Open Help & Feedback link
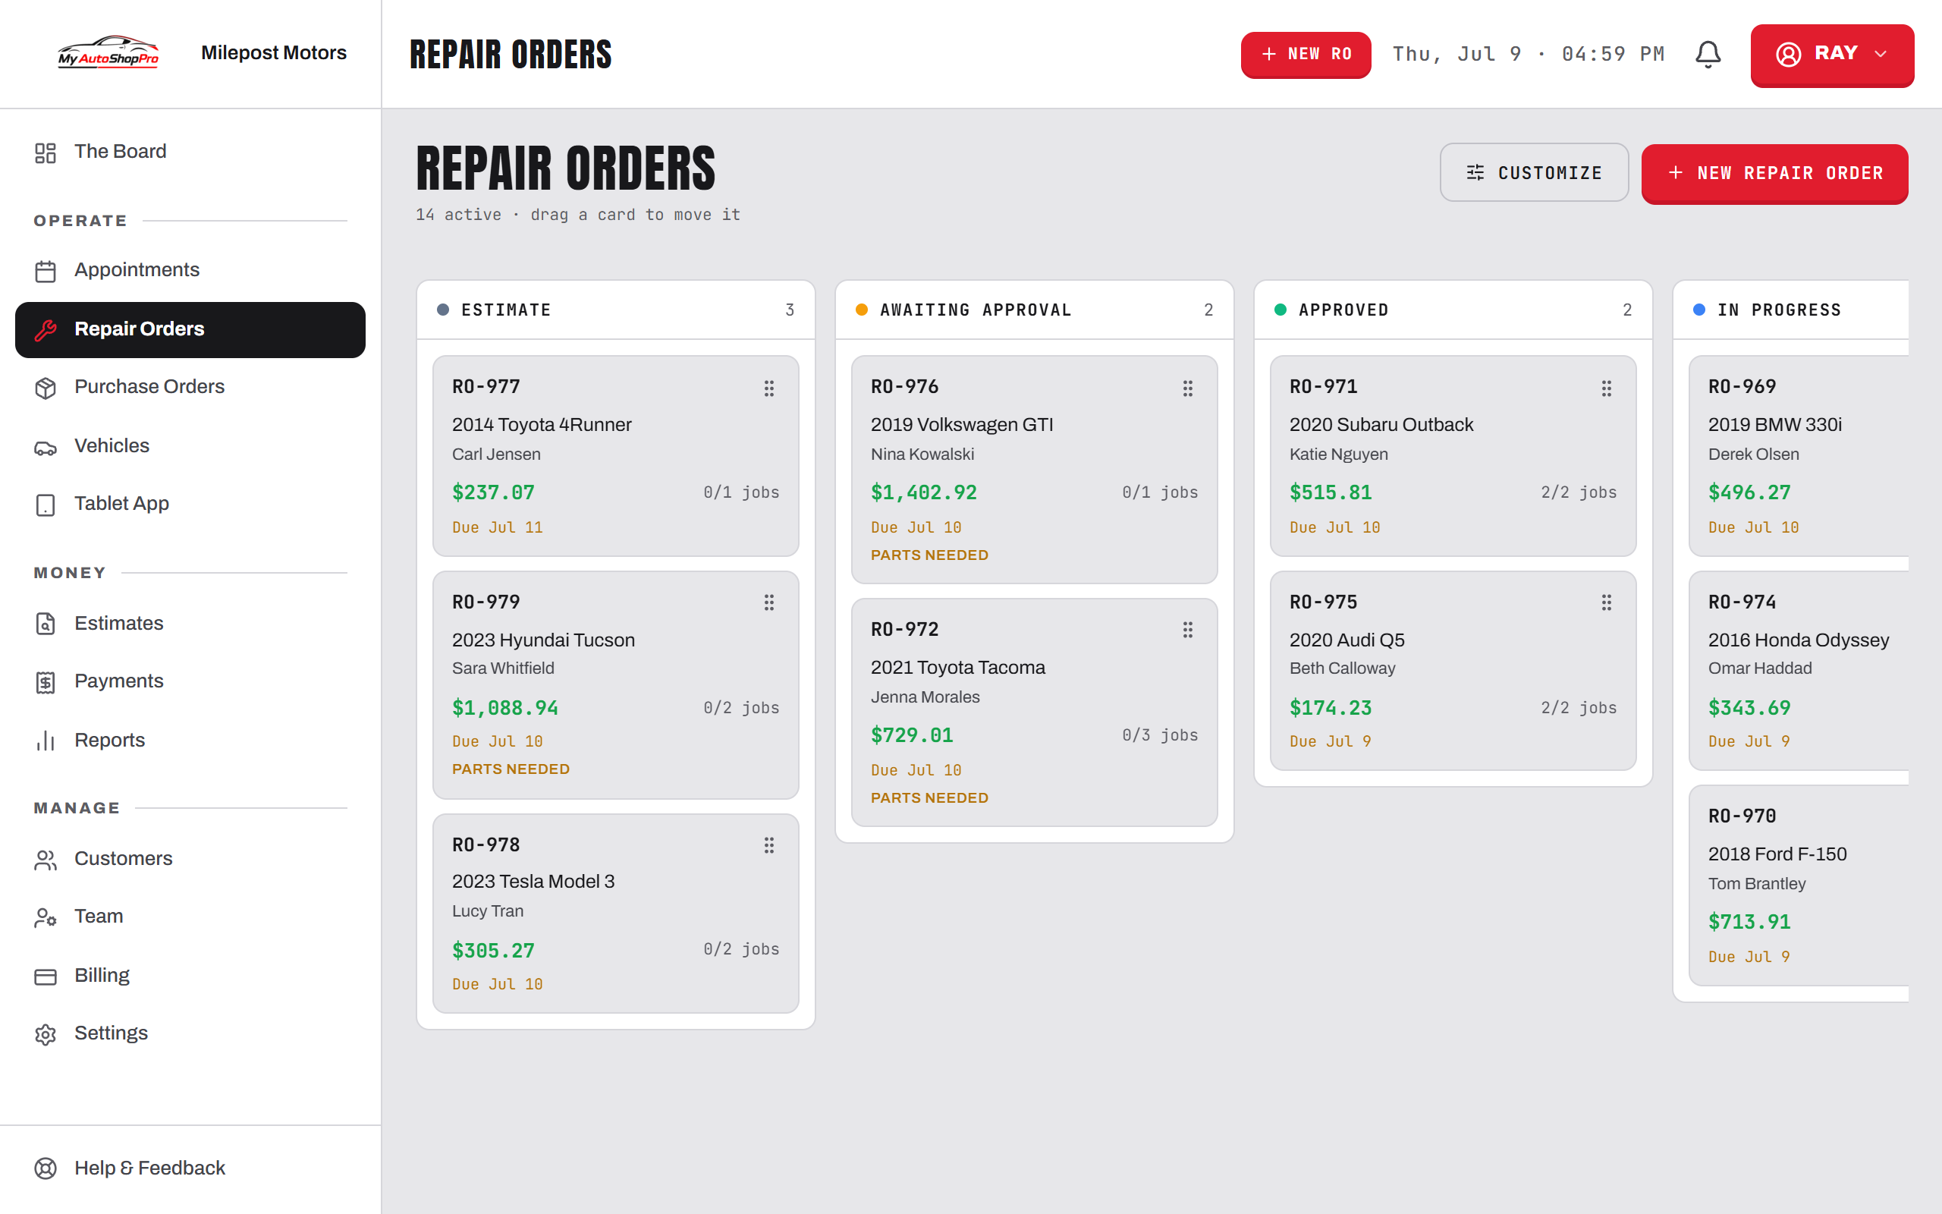The height and width of the screenshot is (1214, 1942). 190,1168
